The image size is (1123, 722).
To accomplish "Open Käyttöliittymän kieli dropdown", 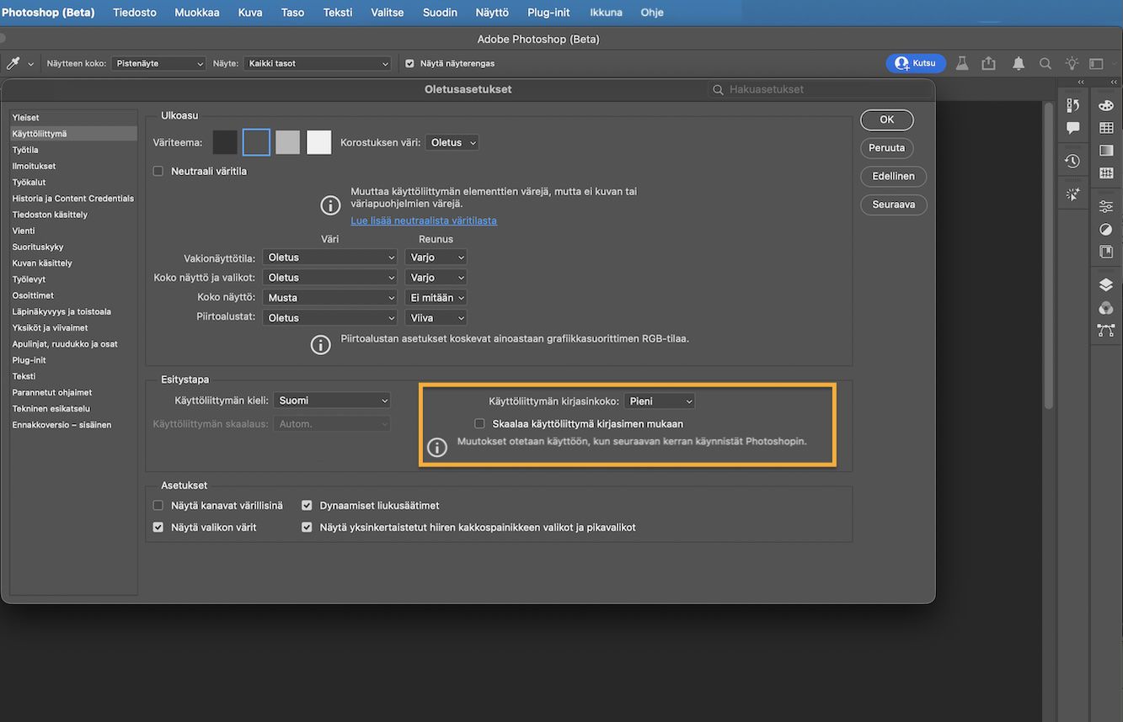I will (332, 401).
